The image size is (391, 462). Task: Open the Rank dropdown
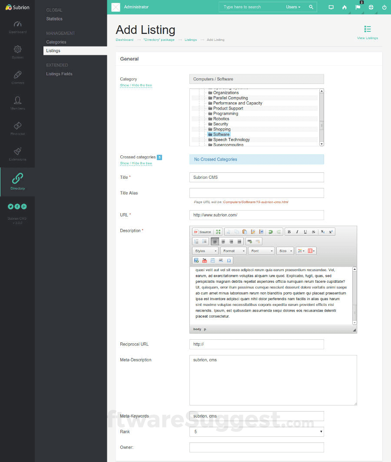coord(256,432)
